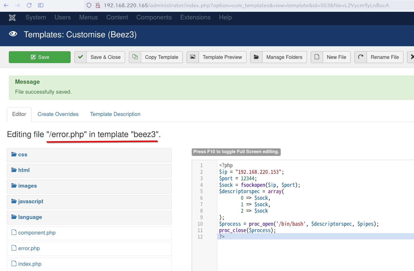414x271 pixels.
Task: Switch to Template Description tab
Action: (x=115, y=114)
